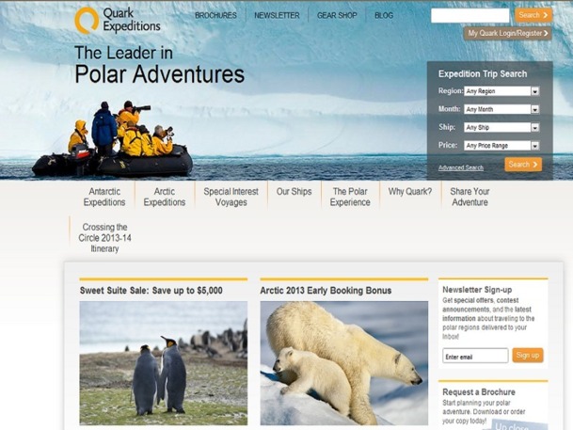Open the Region dropdown arrow
The image size is (573, 430).
click(x=534, y=91)
